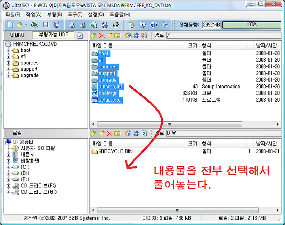Select 내문서 in local tree

click(x=27, y=155)
